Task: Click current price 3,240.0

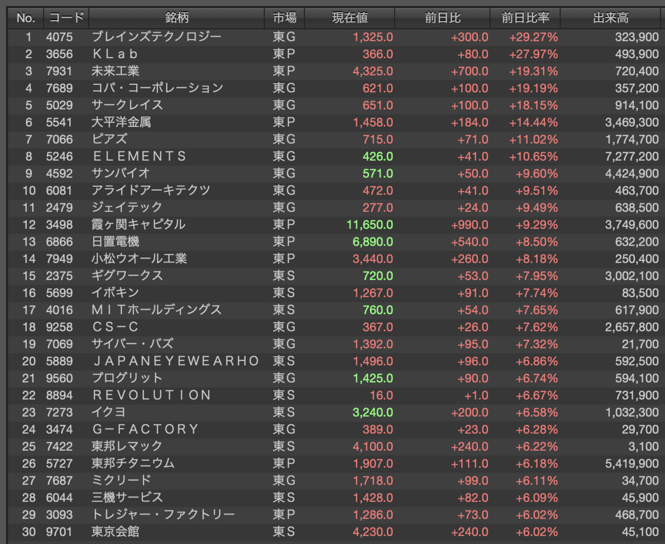Action: click(x=373, y=412)
